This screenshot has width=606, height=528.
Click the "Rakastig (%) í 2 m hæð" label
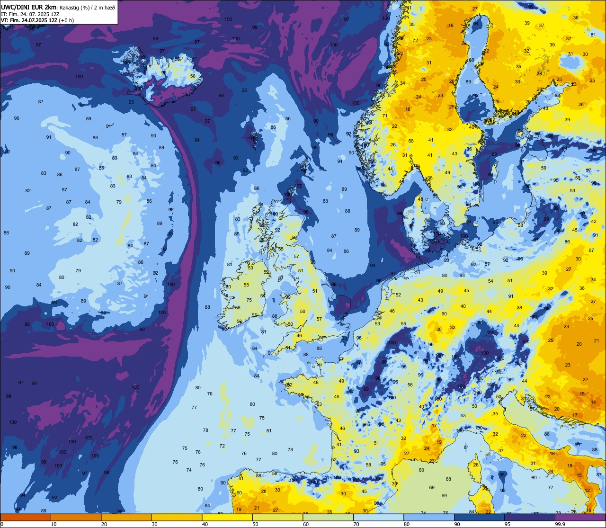point(87,7)
